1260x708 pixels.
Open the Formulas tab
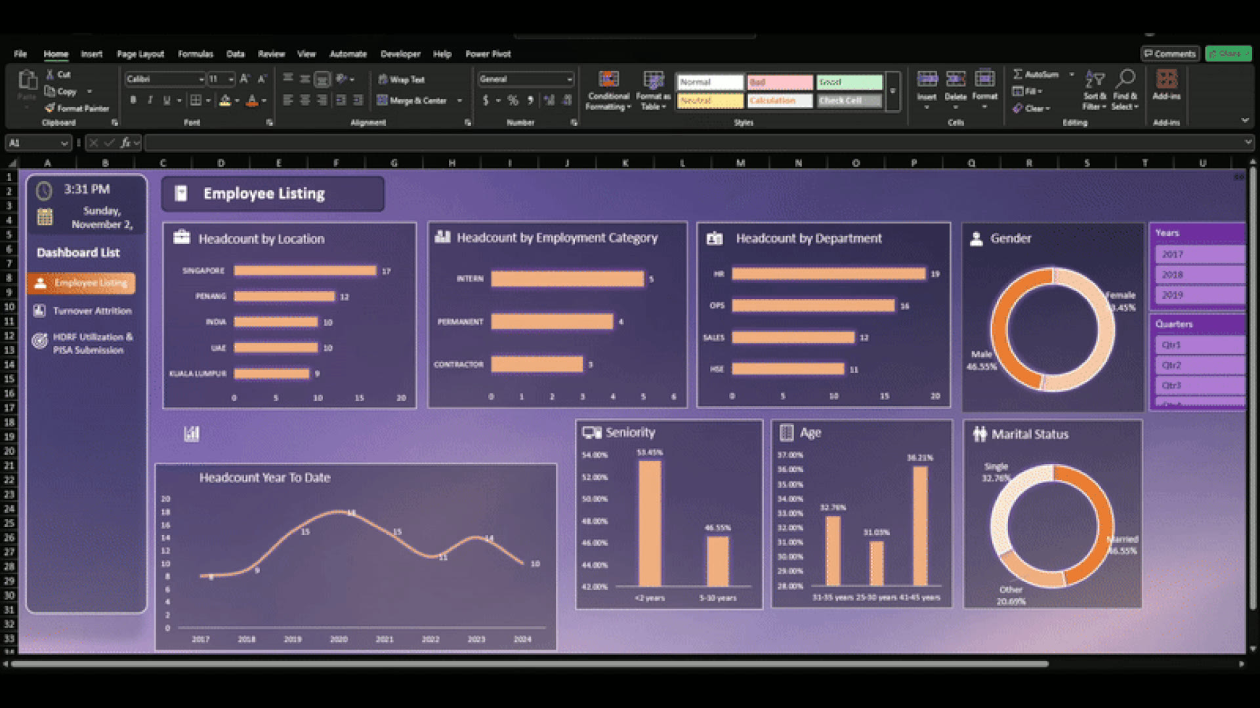pos(195,54)
